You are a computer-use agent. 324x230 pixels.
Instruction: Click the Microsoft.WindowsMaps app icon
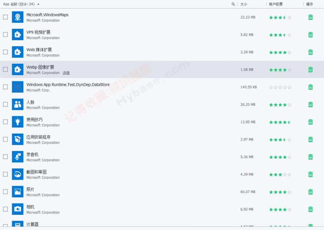[x=18, y=17]
